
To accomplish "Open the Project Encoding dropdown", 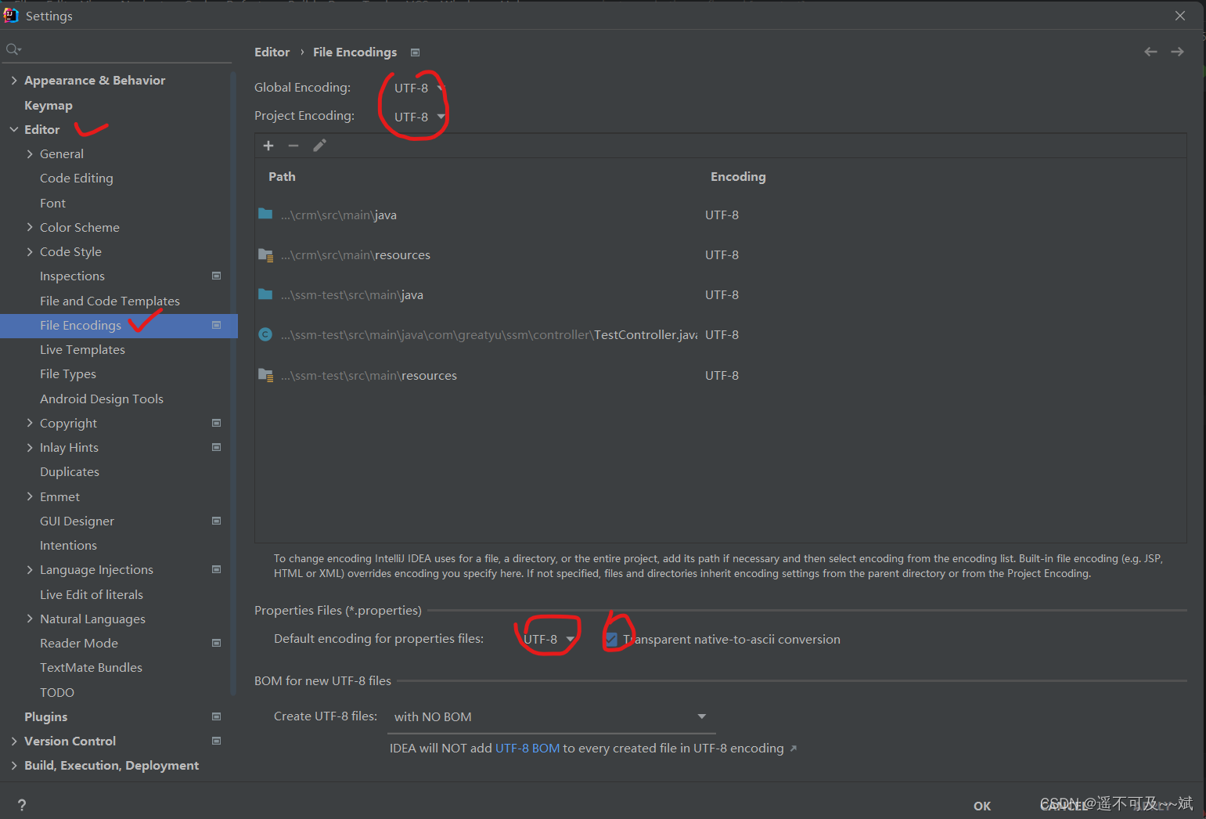I will click(x=419, y=117).
